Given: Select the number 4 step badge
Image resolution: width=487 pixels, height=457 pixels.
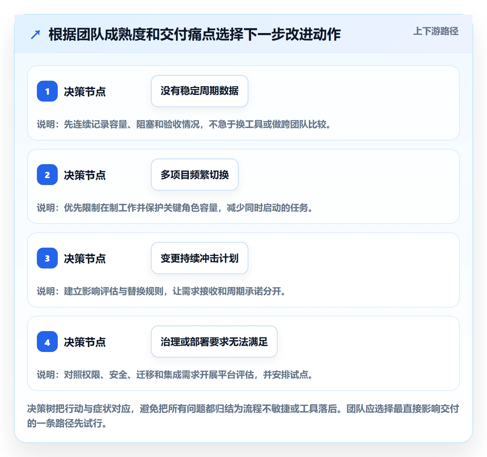Looking at the screenshot, I should [47, 342].
